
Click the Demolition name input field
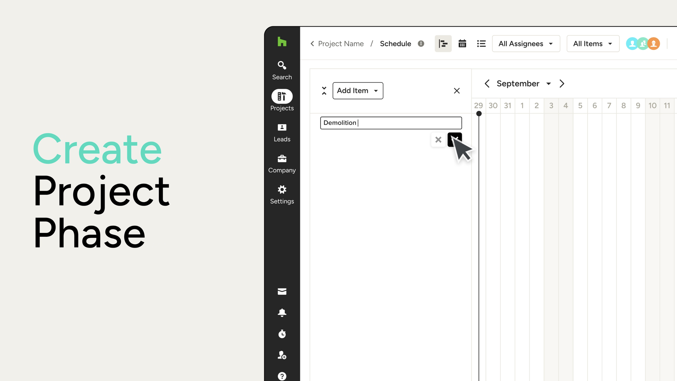pos(390,123)
